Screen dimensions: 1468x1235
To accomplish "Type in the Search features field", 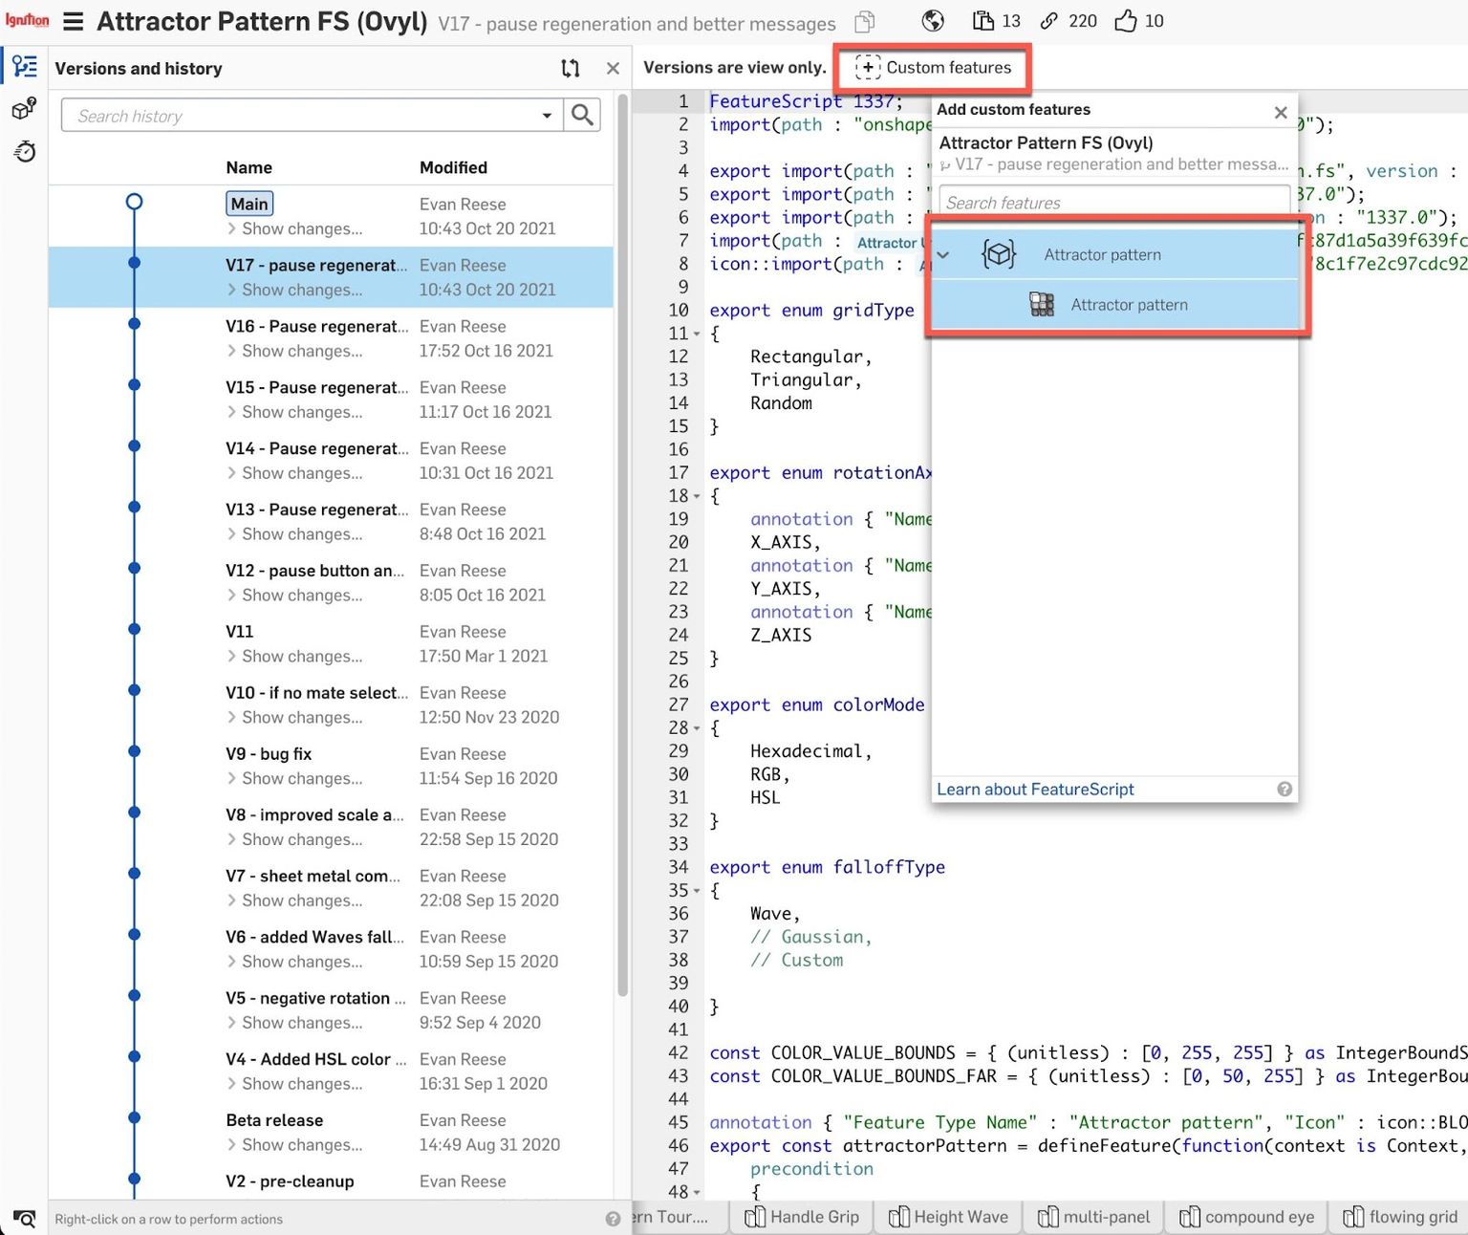I will (x=1112, y=202).
